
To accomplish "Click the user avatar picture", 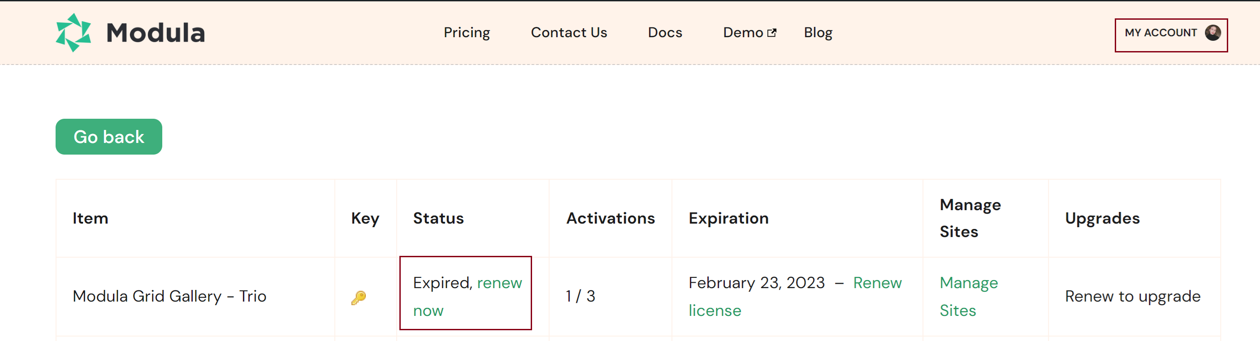I will (x=1212, y=33).
